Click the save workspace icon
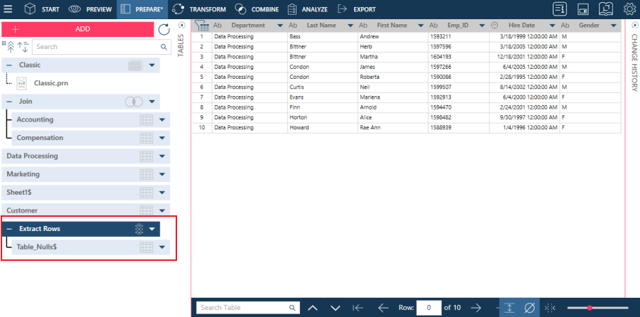 coord(583,9)
